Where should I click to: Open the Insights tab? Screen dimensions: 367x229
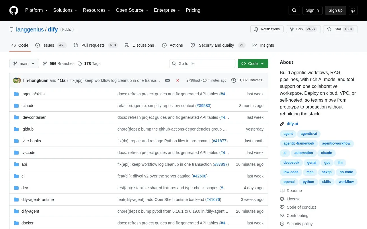(263, 45)
